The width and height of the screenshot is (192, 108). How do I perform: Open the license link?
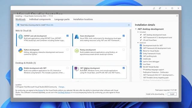click(x=40, y=90)
